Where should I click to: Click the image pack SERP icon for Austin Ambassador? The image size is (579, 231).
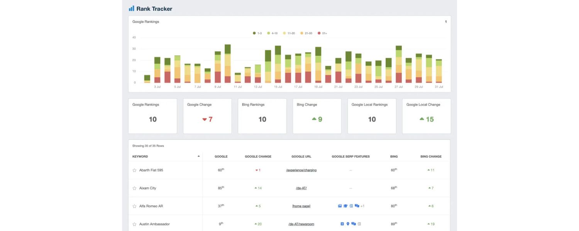pyautogui.click(x=342, y=224)
